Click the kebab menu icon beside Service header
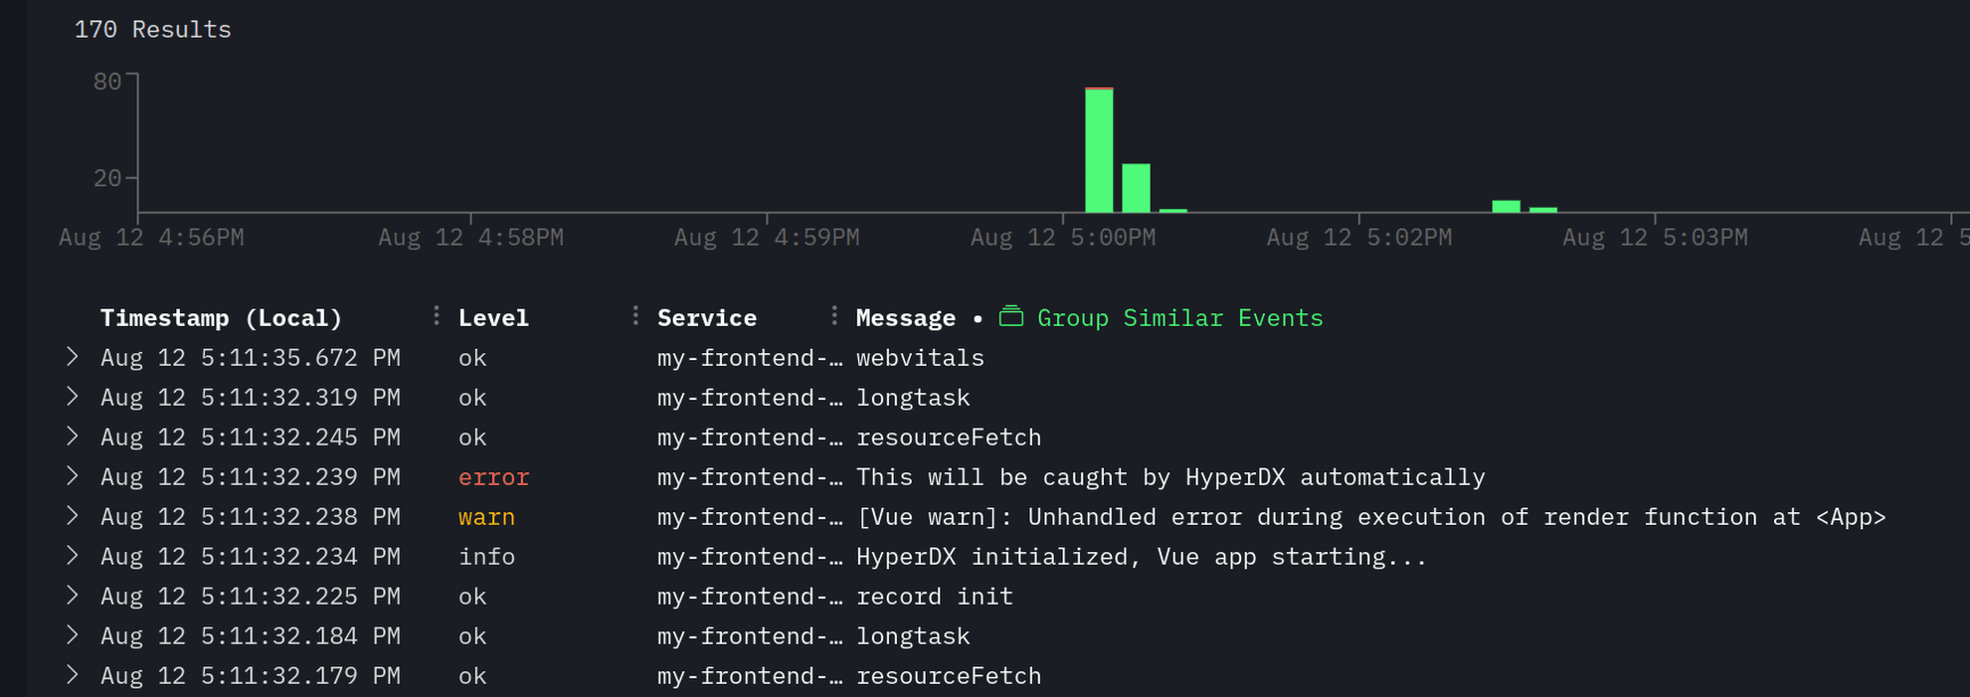The width and height of the screenshot is (1970, 697). tap(635, 314)
